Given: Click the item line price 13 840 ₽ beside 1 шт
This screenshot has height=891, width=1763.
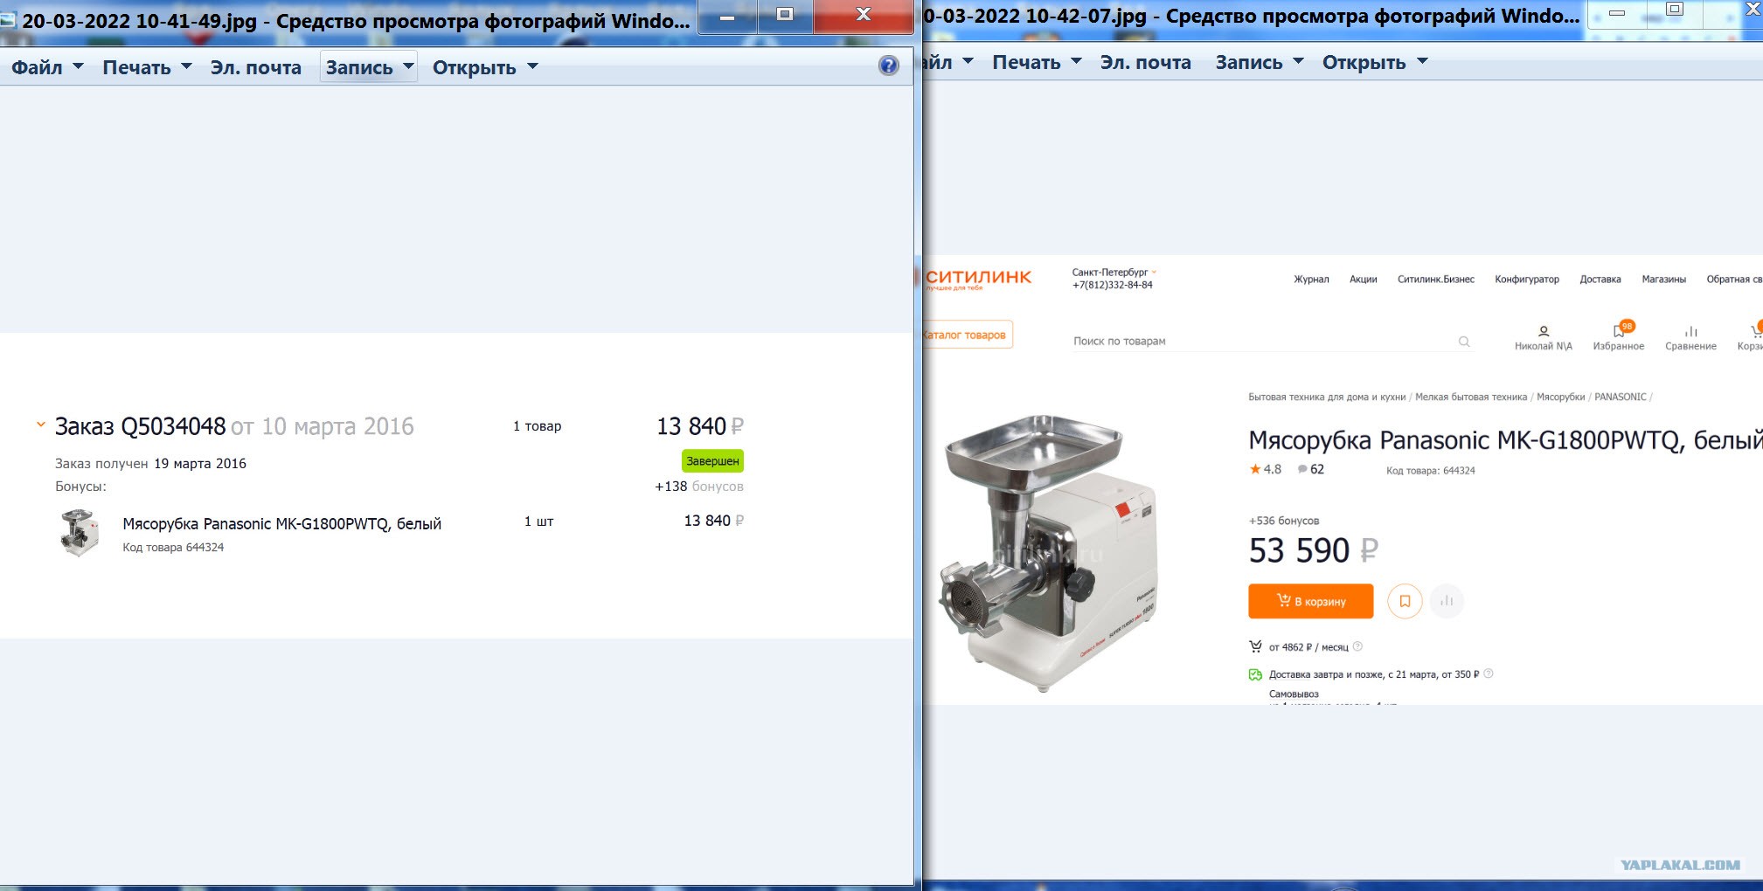Looking at the screenshot, I should coord(713,521).
